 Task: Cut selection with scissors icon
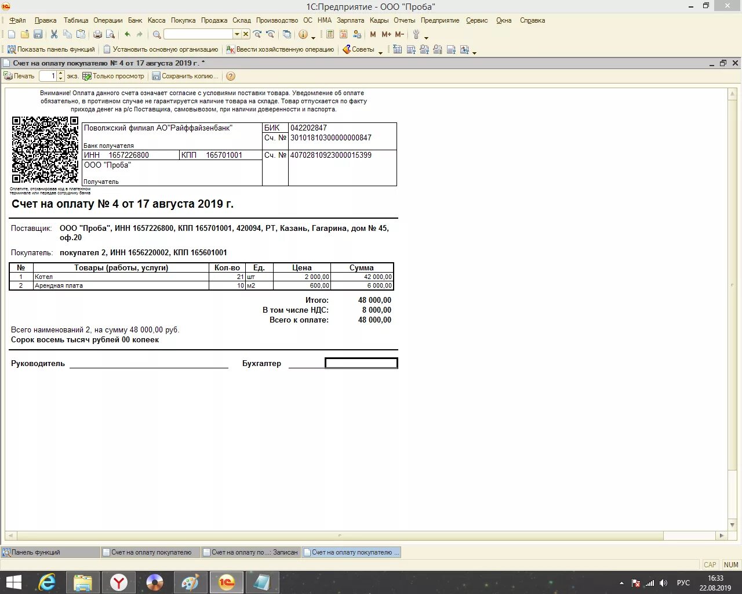(54, 35)
